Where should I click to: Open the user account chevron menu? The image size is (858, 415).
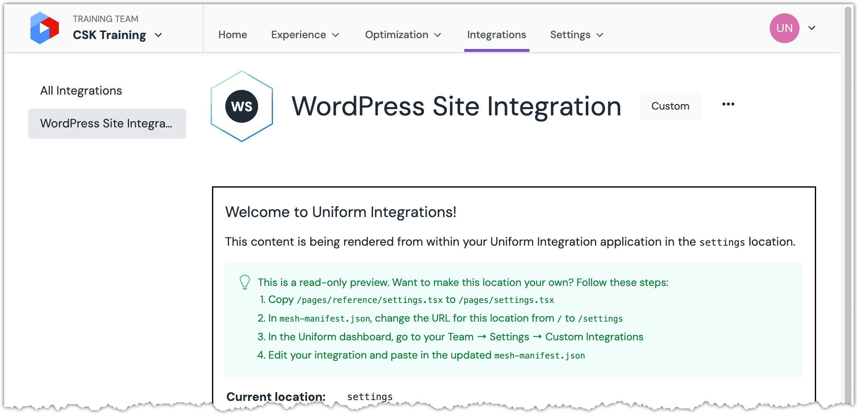tap(812, 28)
